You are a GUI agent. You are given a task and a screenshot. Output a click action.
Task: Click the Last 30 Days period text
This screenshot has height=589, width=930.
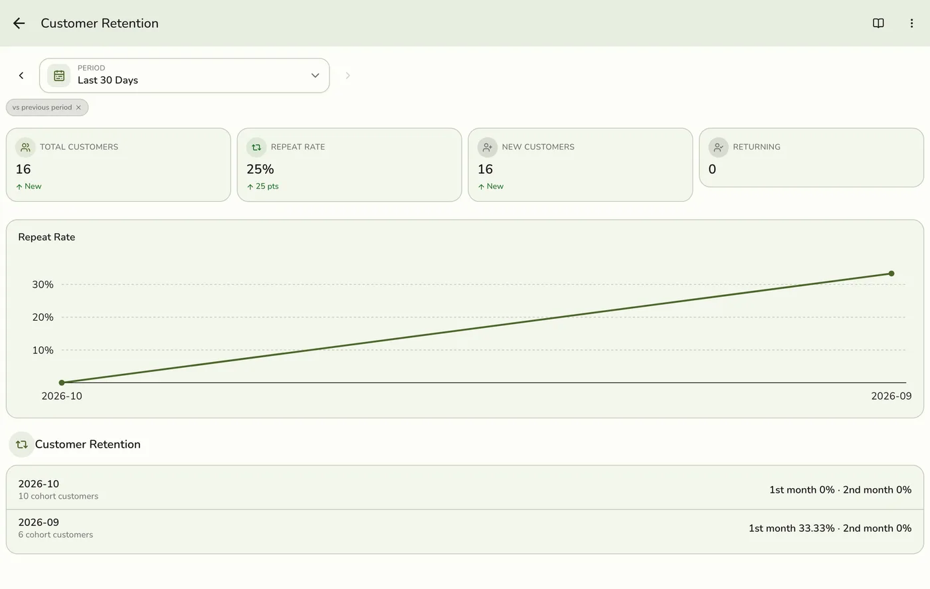coord(108,80)
